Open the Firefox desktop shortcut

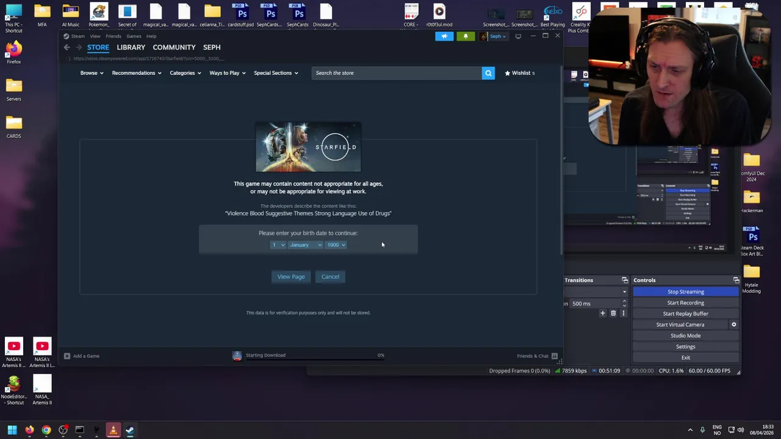click(x=13, y=52)
